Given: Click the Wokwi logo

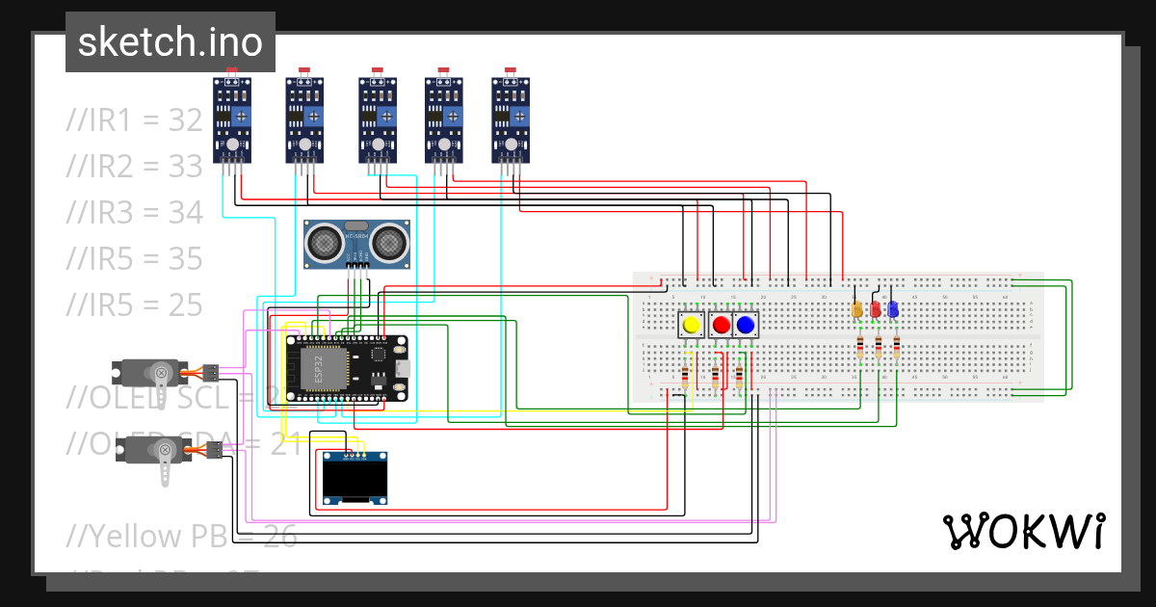Looking at the screenshot, I should (1026, 530).
